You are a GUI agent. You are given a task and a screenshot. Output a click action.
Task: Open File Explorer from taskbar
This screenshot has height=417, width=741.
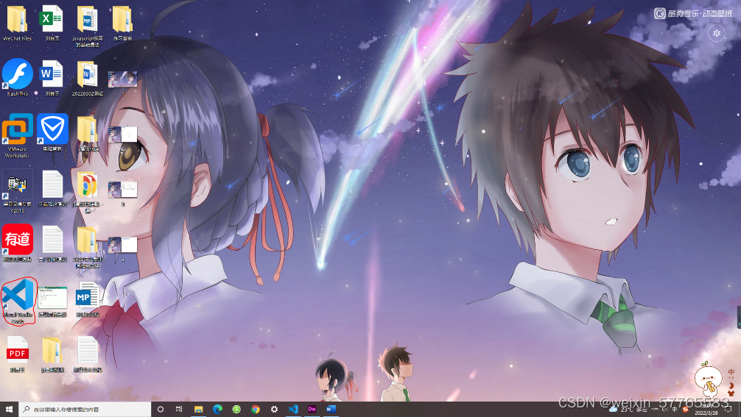click(198, 409)
